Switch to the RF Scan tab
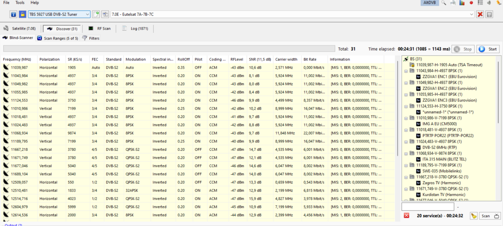 99,29
